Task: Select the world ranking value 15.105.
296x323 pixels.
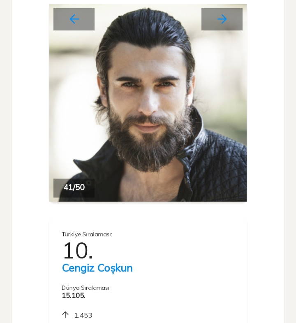Action: (x=74, y=295)
